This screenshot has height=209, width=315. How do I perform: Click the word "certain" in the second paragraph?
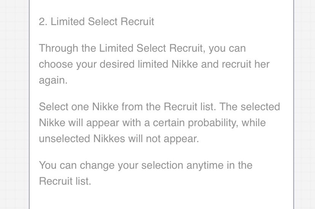click(169, 123)
